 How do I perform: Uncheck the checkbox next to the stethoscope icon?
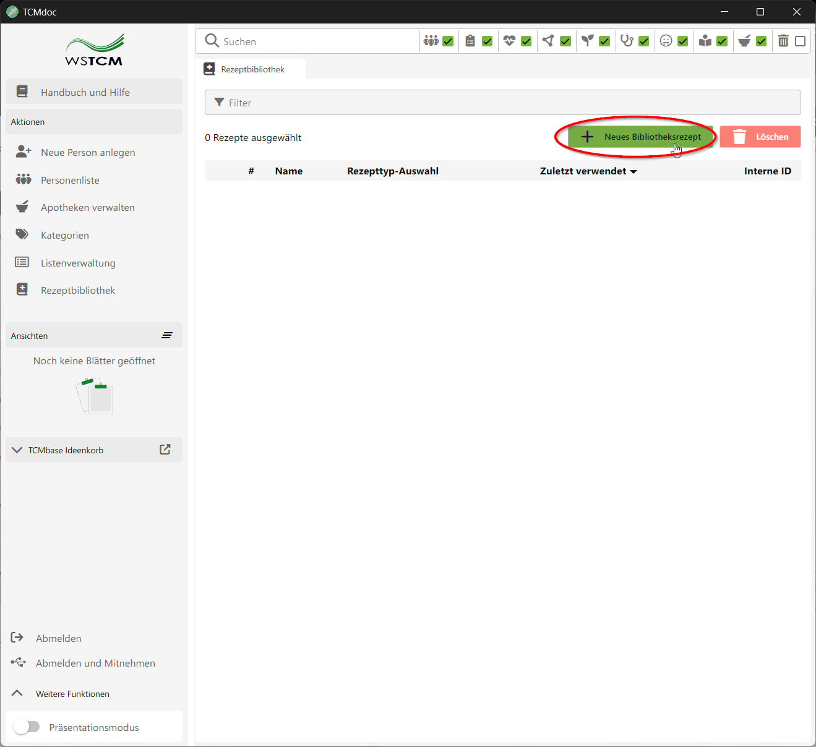click(643, 41)
